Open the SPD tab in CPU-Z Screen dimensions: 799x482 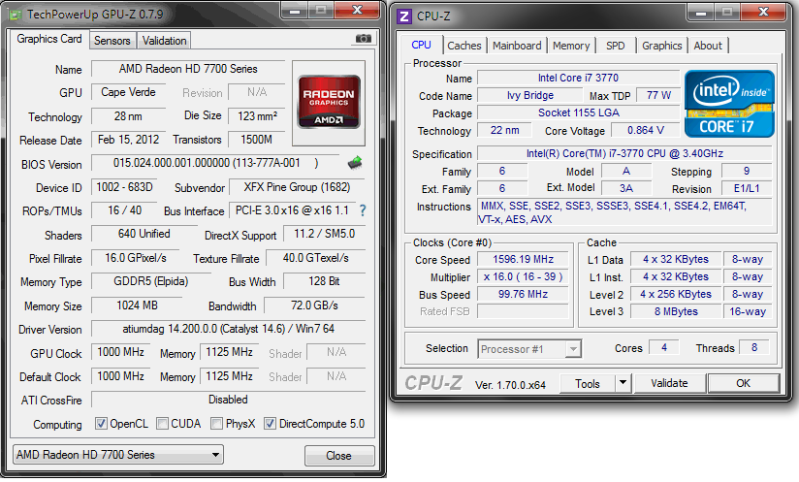(x=615, y=46)
